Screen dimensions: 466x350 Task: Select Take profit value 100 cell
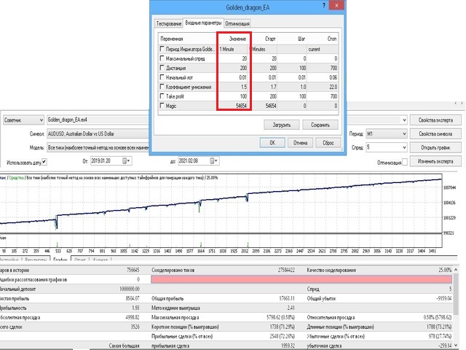pyautogui.click(x=233, y=96)
